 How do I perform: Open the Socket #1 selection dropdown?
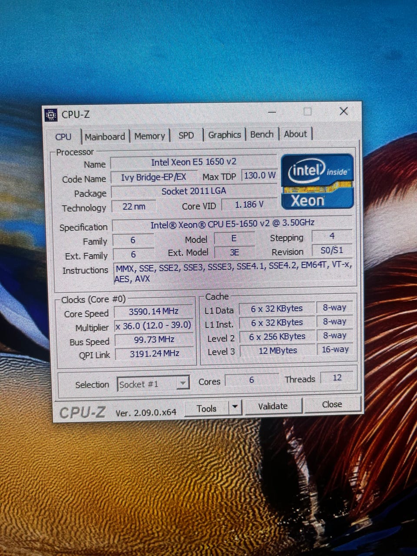153,384
